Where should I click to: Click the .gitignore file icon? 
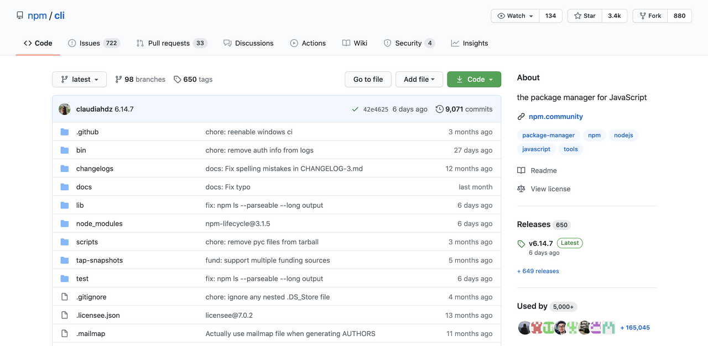tap(65, 297)
